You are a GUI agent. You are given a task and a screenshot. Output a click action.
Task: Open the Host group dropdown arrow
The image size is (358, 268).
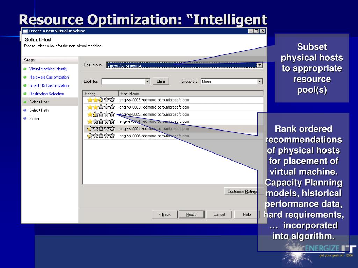[x=260, y=65]
